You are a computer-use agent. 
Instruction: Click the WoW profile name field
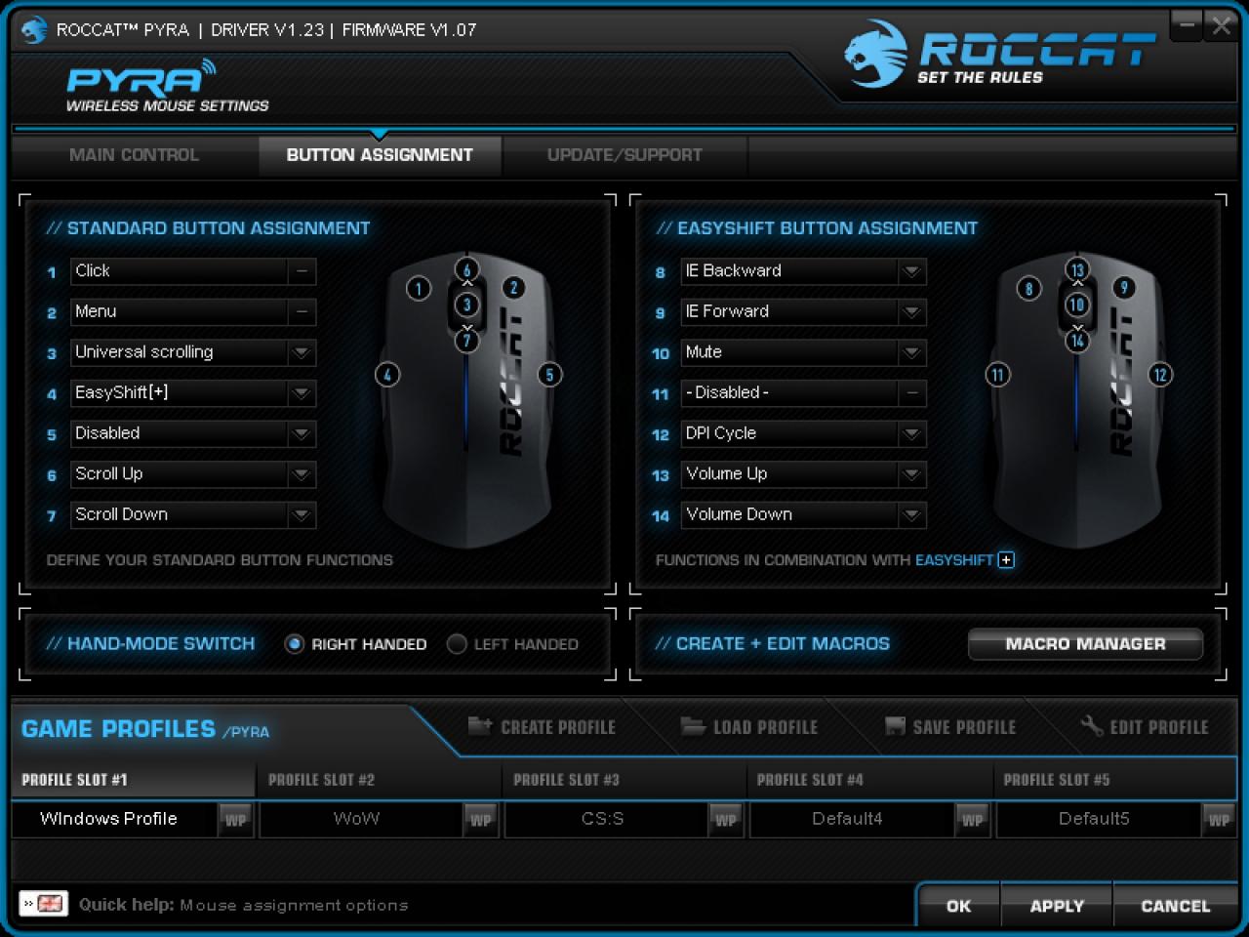pyautogui.click(x=361, y=820)
